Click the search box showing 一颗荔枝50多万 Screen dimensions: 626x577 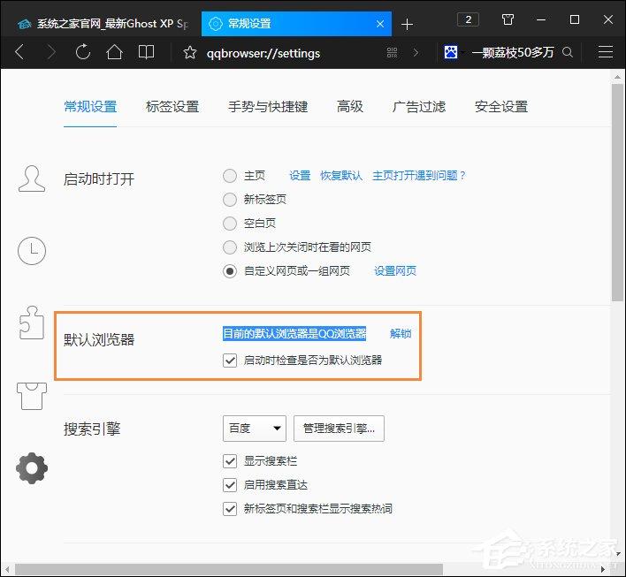pos(513,52)
